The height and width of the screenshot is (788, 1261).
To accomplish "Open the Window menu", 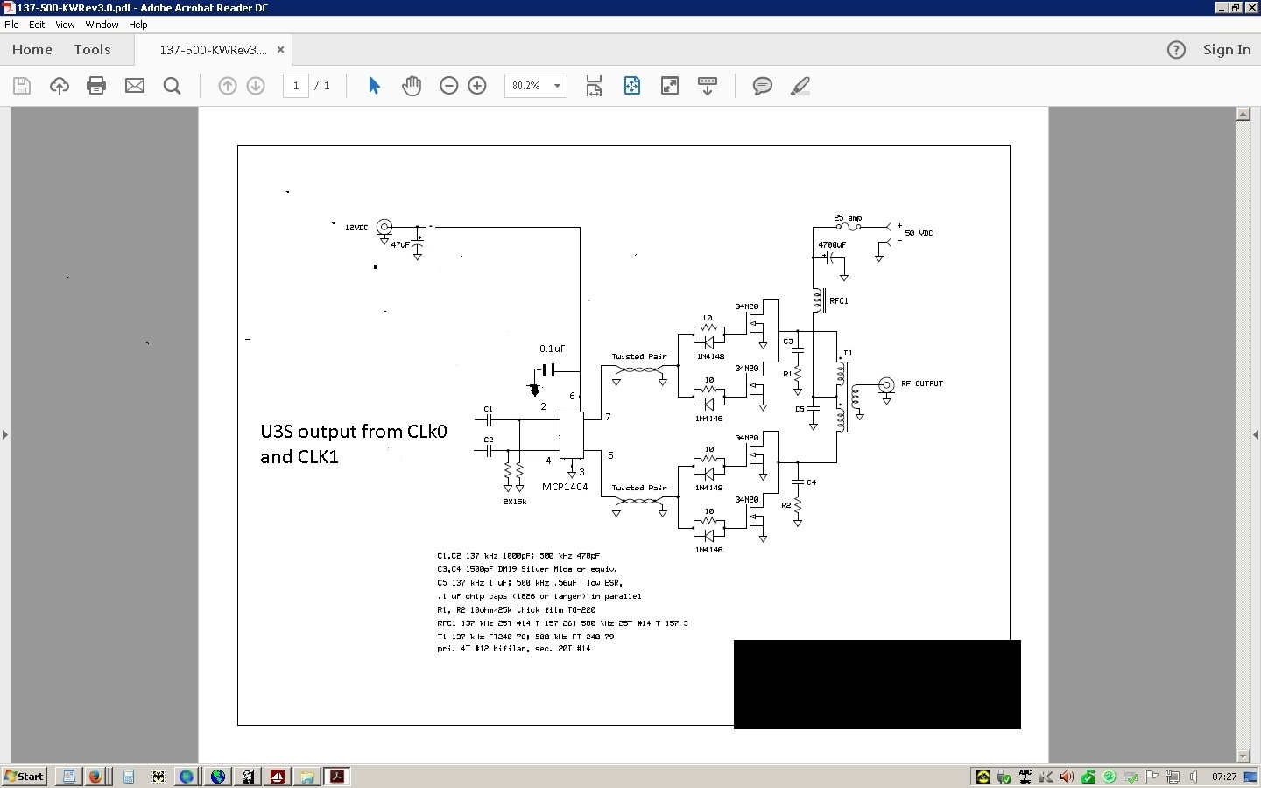I will (x=102, y=25).
